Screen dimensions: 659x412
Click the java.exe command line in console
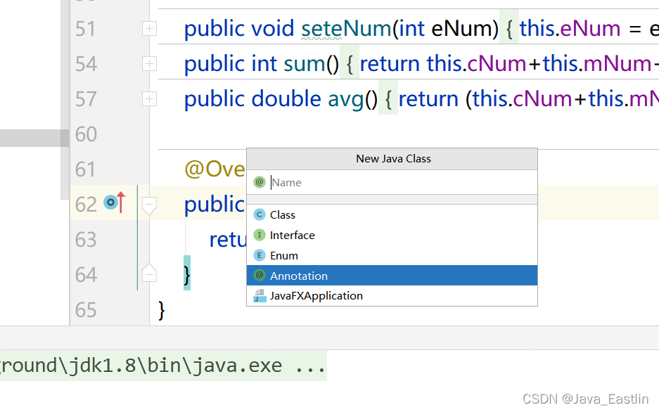click(x=163, y=366)
